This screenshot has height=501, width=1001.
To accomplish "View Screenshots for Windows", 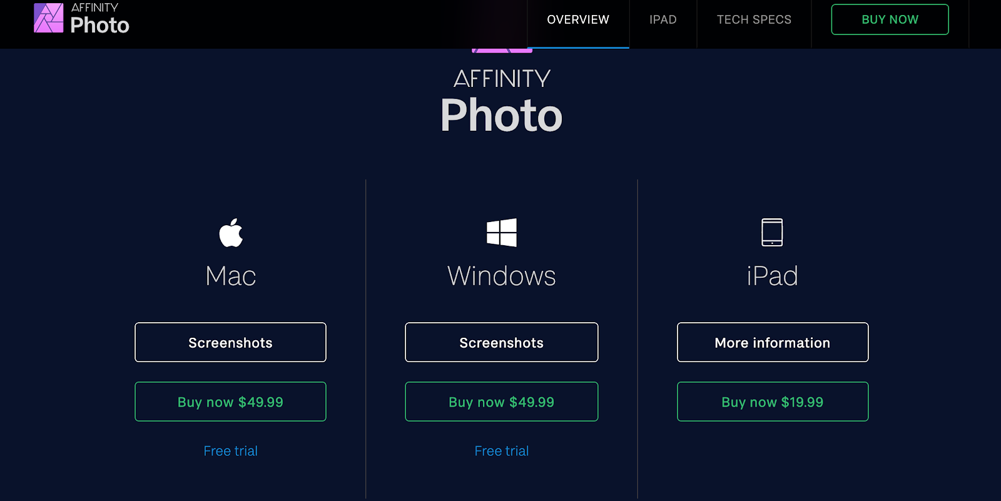I will 502,342.
